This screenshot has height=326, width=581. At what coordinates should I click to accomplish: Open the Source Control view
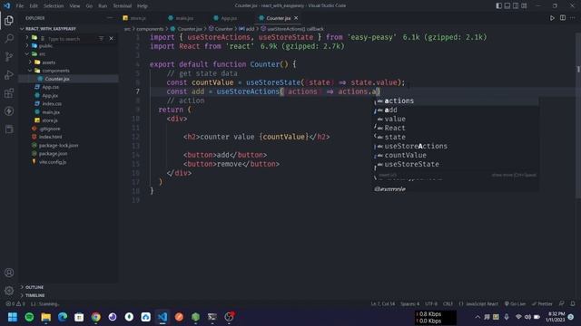pyautogui.click(x=9, y=56)
